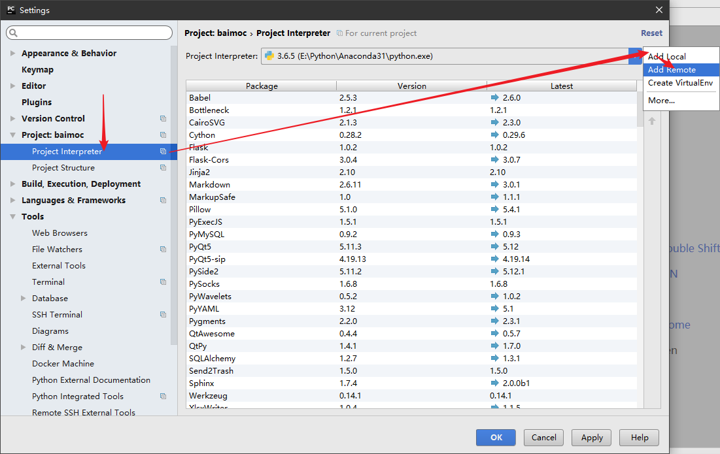Screen dimensions: 720x454
Task: Click the settings tree scrollbar
Action: click(173, 195)
